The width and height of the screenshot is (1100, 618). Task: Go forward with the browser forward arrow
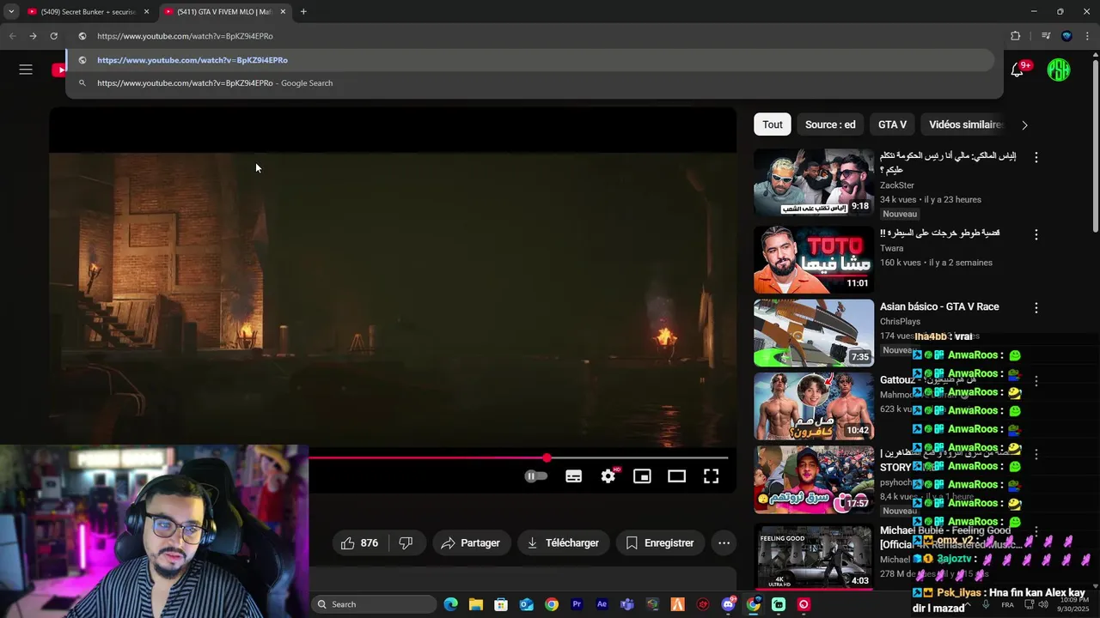[x=33, y=36]
